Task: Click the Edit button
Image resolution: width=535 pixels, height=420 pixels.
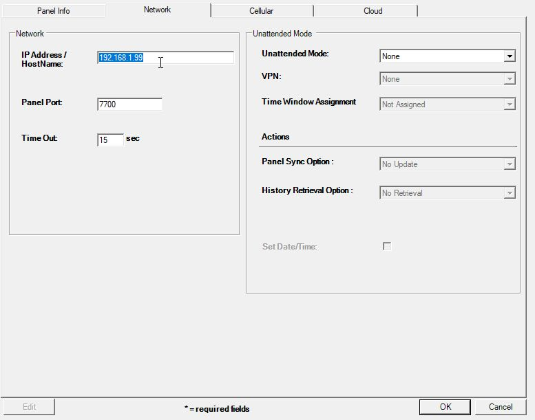Action: click(29, 407)
